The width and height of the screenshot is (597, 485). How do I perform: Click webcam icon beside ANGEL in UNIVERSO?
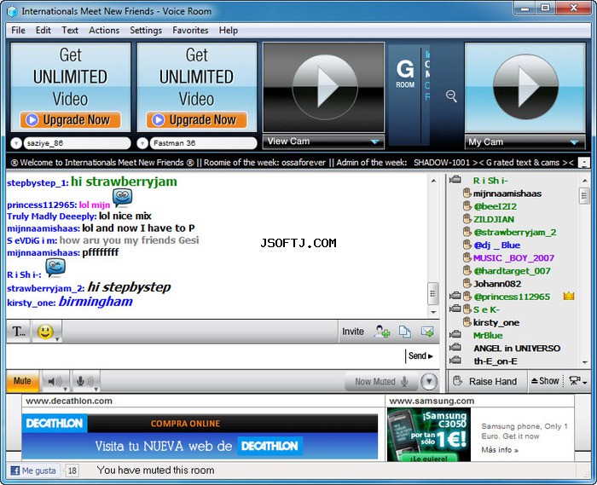coord(455,348)
